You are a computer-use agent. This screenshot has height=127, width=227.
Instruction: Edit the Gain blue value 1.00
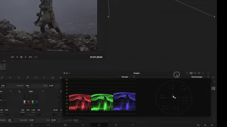click(x=38, y=110)
